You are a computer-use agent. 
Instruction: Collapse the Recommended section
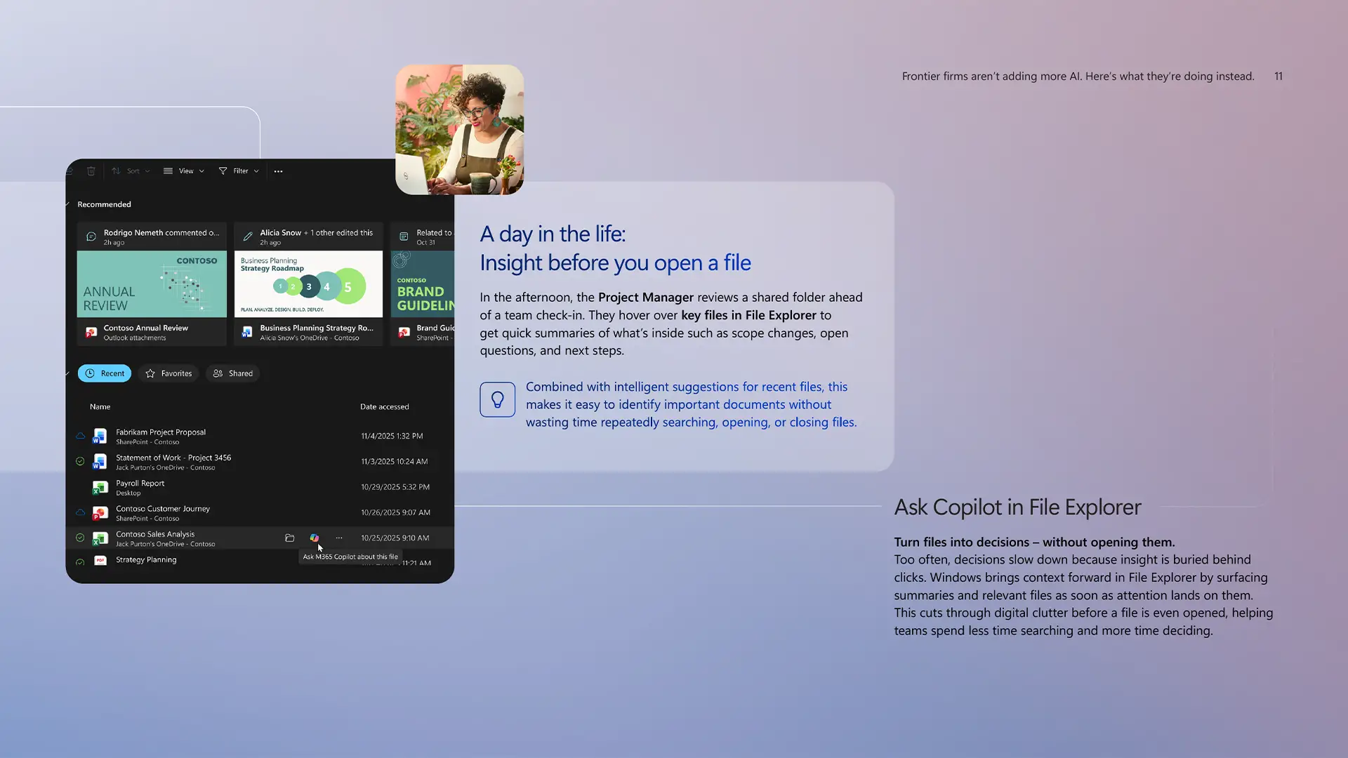tap(67, 204)
